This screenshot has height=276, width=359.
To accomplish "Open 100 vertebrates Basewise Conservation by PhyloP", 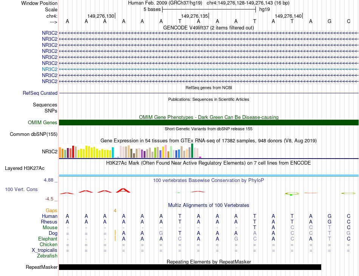I will coord(209,180).
